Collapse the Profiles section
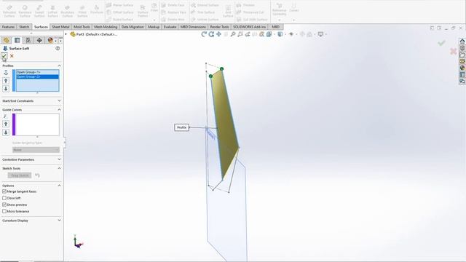The image size is (466, 262). tap(59, 65)
